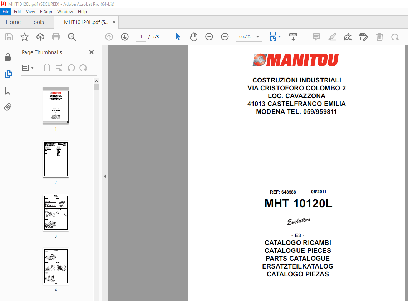Open the Fill and Sign tool
This screenshot has height=301, width=408.
click(x=348, y=37)
